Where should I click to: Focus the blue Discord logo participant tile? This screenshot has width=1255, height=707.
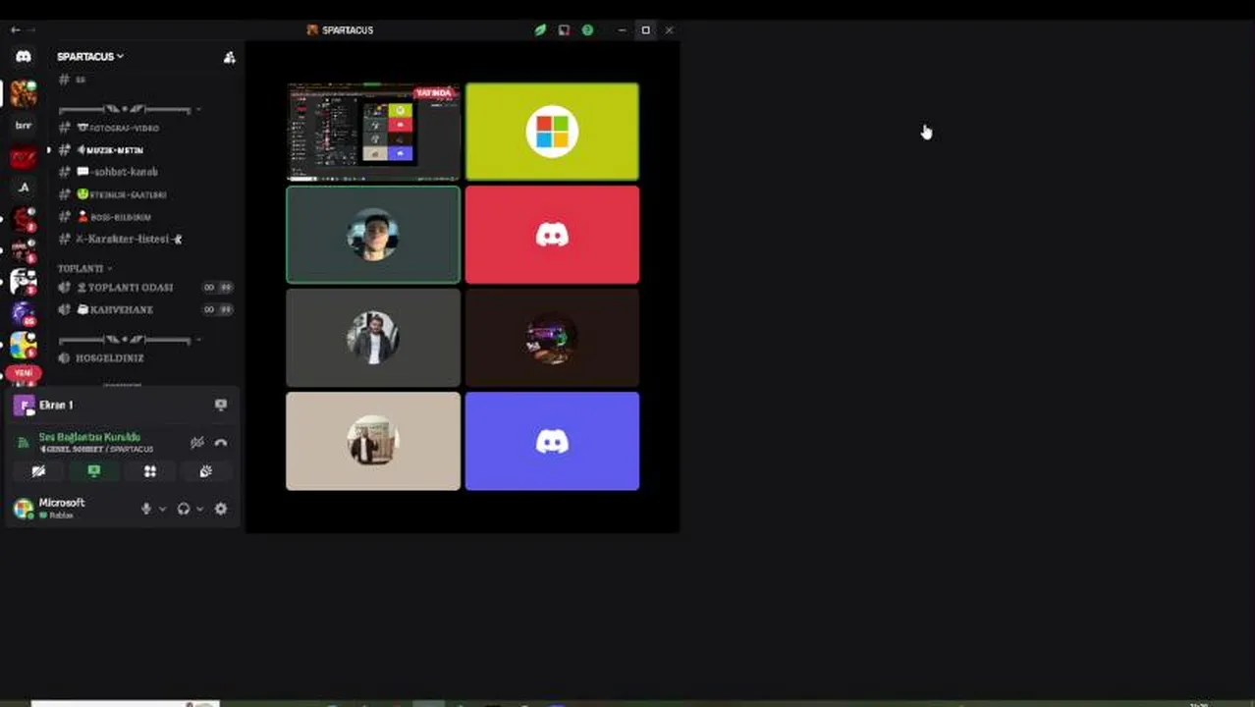[x=552, y=441]
